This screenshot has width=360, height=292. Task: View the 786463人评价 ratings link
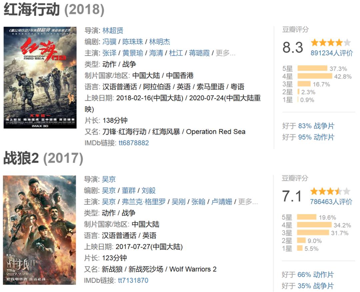point(331,201)
